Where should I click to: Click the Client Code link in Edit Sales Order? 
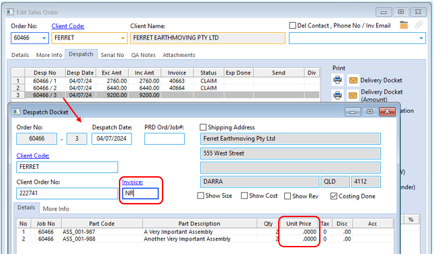(x=68, y=26)
